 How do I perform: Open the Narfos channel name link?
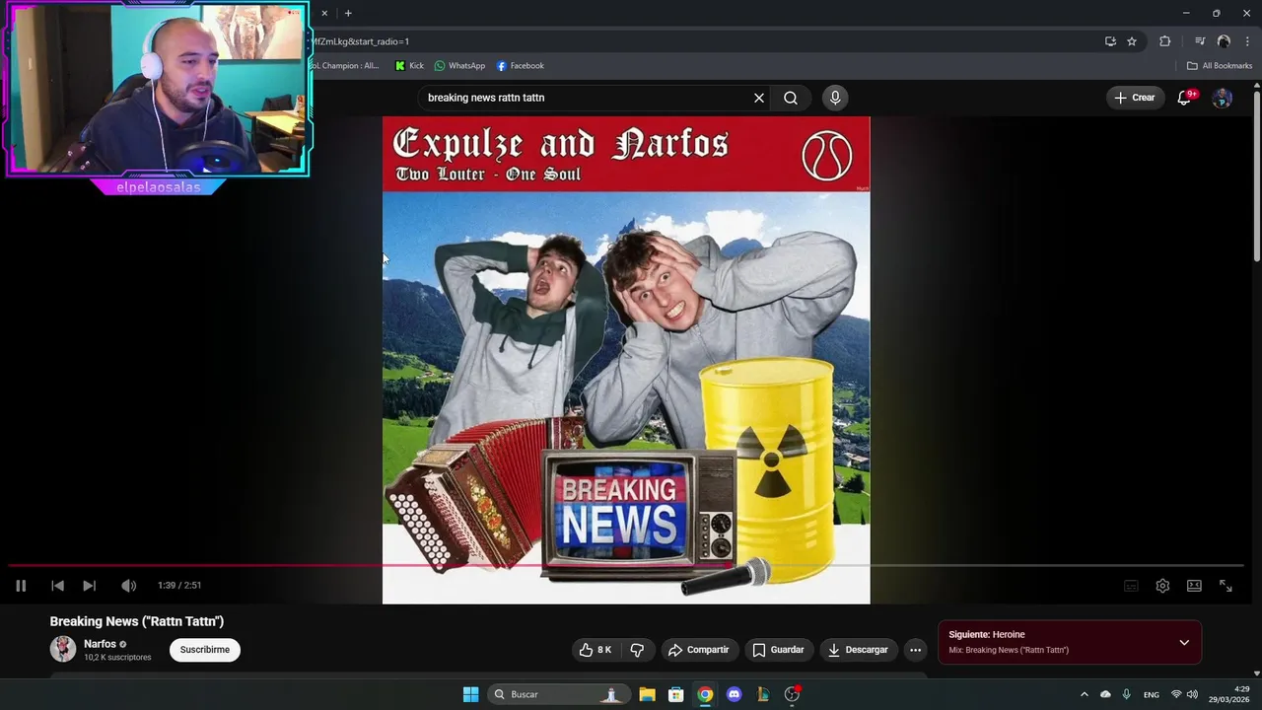[x=100, y=644]
